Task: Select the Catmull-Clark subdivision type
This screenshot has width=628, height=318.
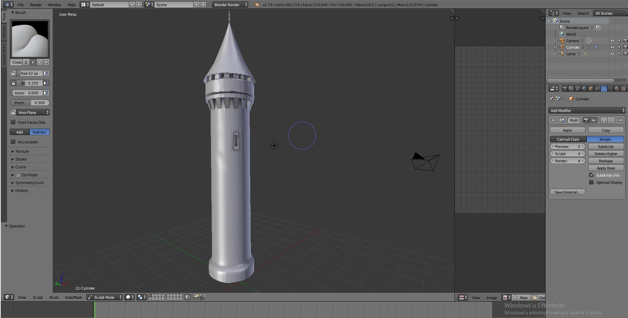Action: click(568, 139)
